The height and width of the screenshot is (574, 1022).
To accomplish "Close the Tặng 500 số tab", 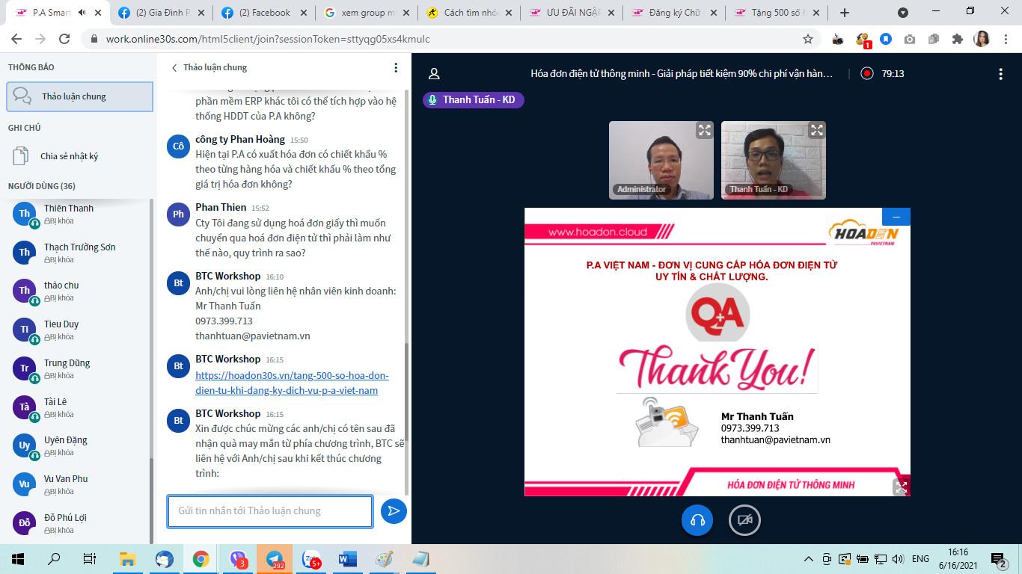I will pos(816,13).
